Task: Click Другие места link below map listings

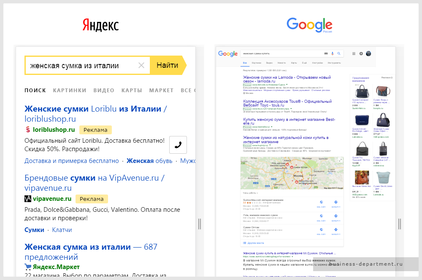Action: tap(256, 243)
